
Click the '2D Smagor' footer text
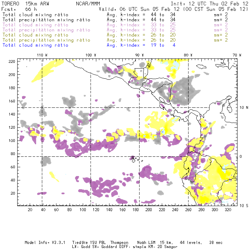pos(168,247)
